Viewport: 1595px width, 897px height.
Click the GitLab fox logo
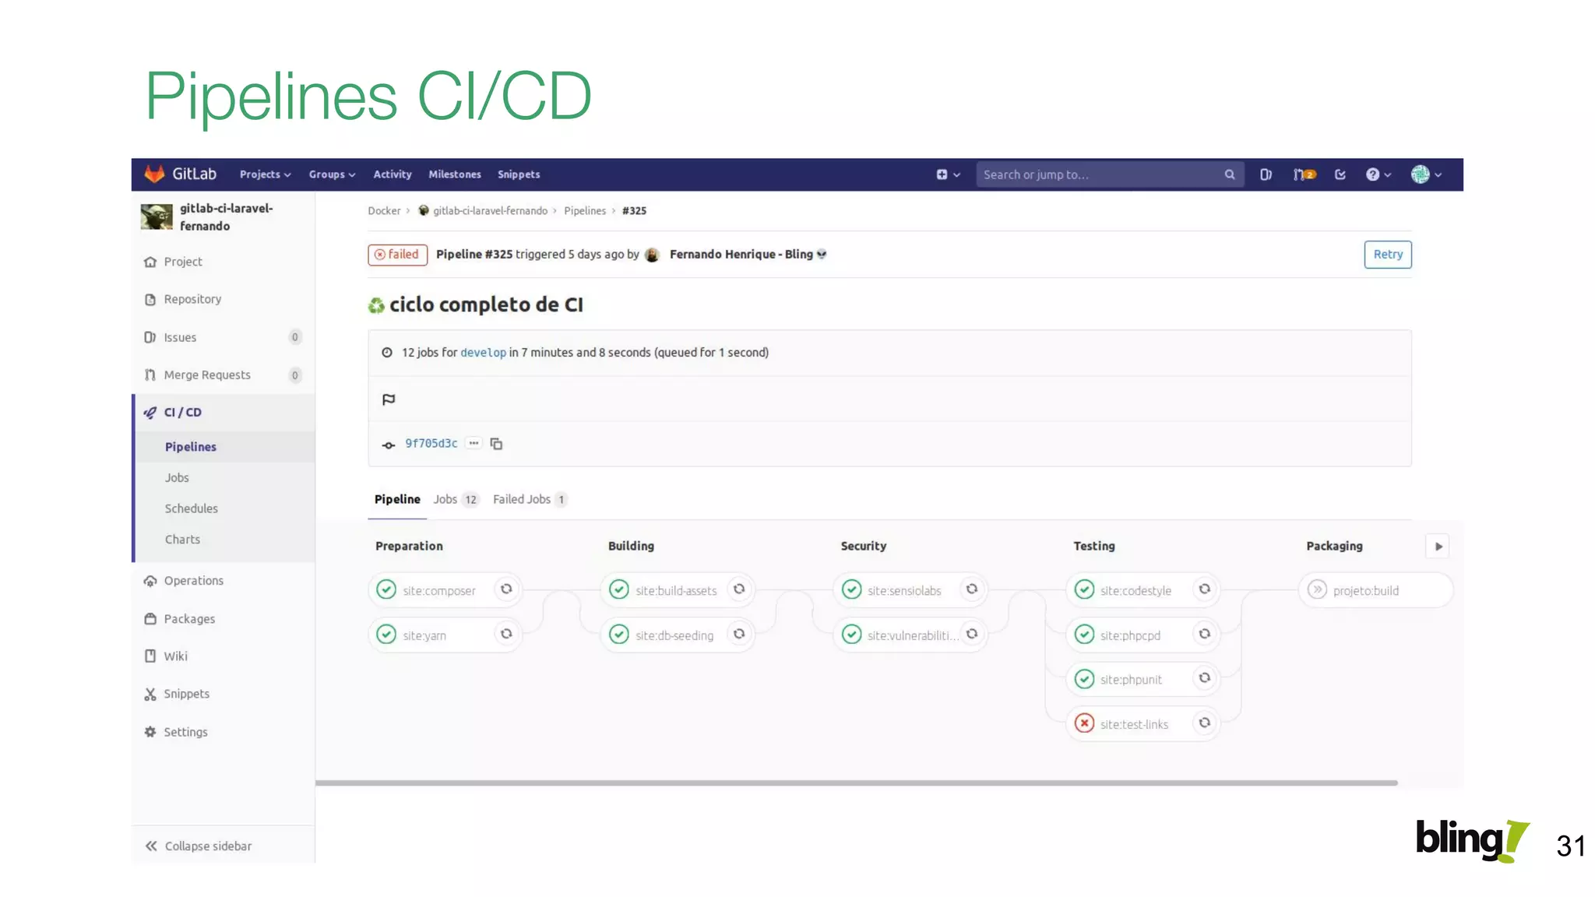pos(154,174)
